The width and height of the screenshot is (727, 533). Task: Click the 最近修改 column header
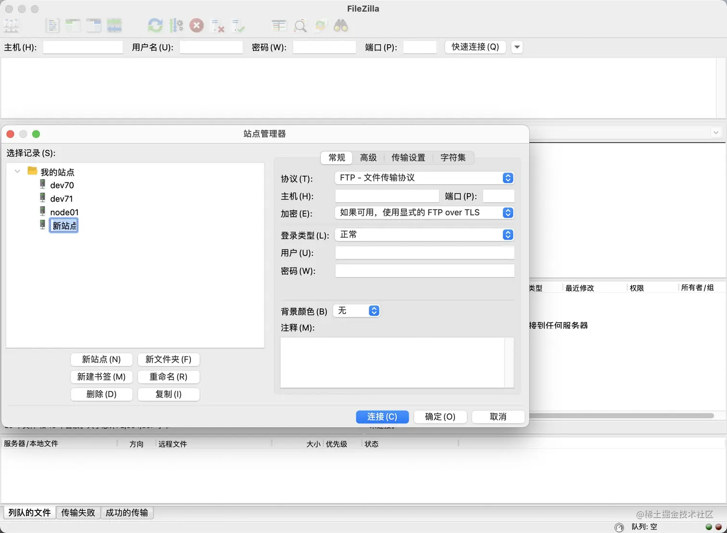[x=579, y=288]
